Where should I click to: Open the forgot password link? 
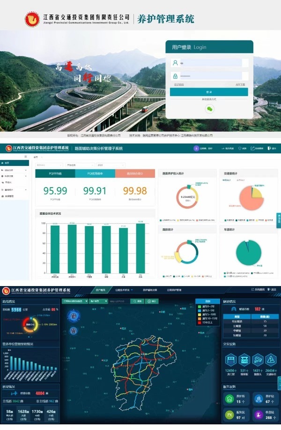(x=179, y=84)
